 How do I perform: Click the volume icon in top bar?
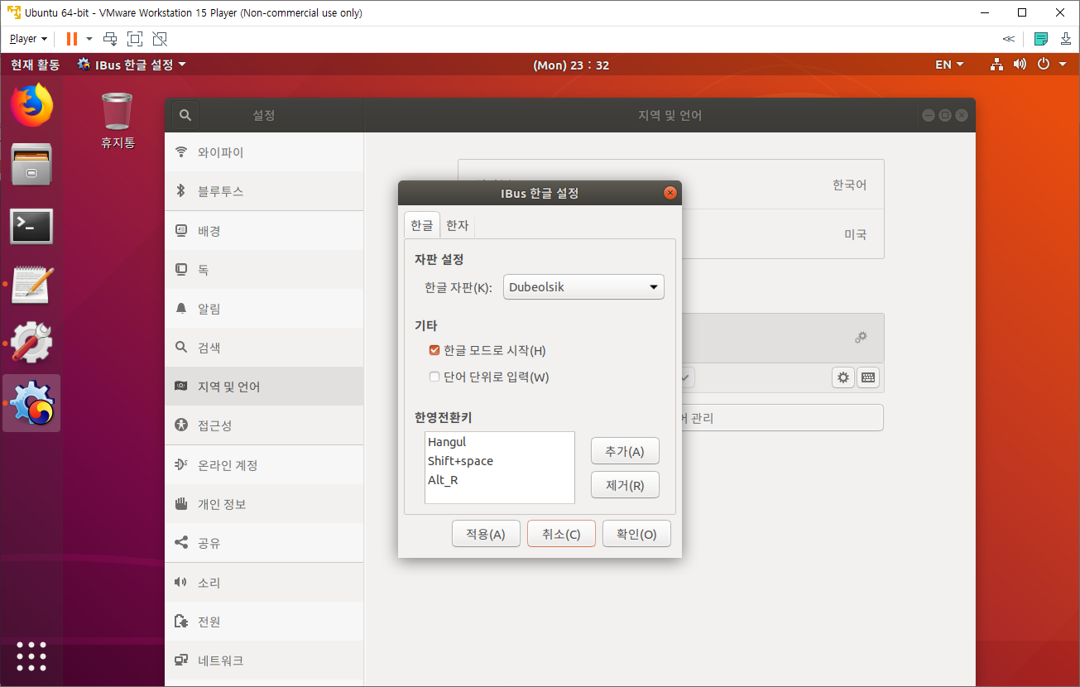1020,65
